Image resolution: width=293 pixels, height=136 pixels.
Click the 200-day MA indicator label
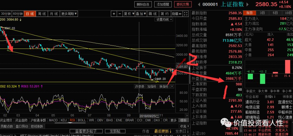click(x=11, y=19)
